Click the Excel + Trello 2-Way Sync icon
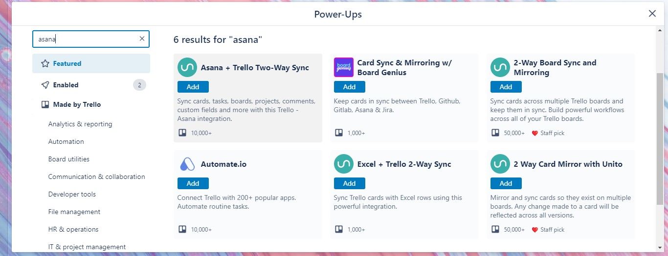The height and width of the screenshot is (256, 668). tap(343, 164)
